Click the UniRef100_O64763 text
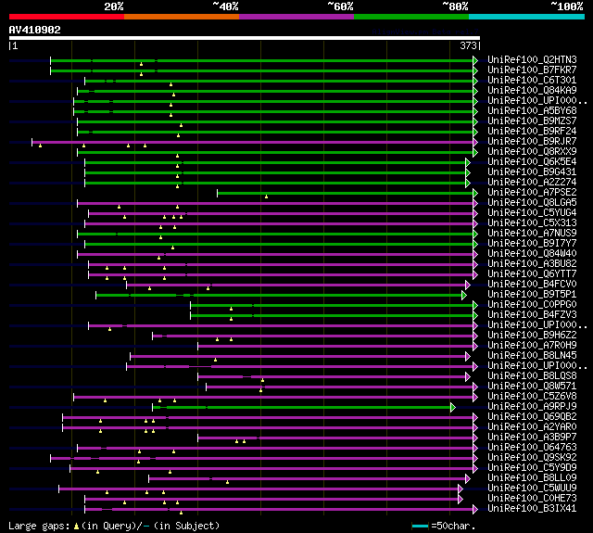The image size is (593, 533). 532,448
